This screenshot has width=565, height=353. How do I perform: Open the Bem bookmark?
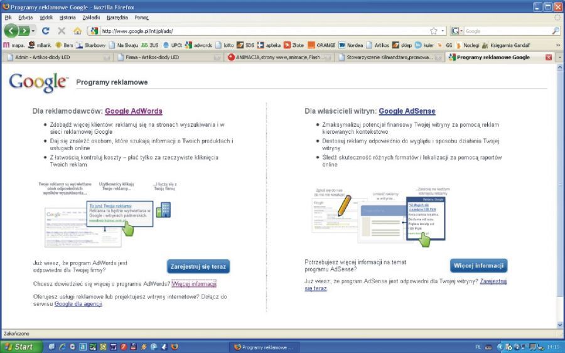pos(64,45)
